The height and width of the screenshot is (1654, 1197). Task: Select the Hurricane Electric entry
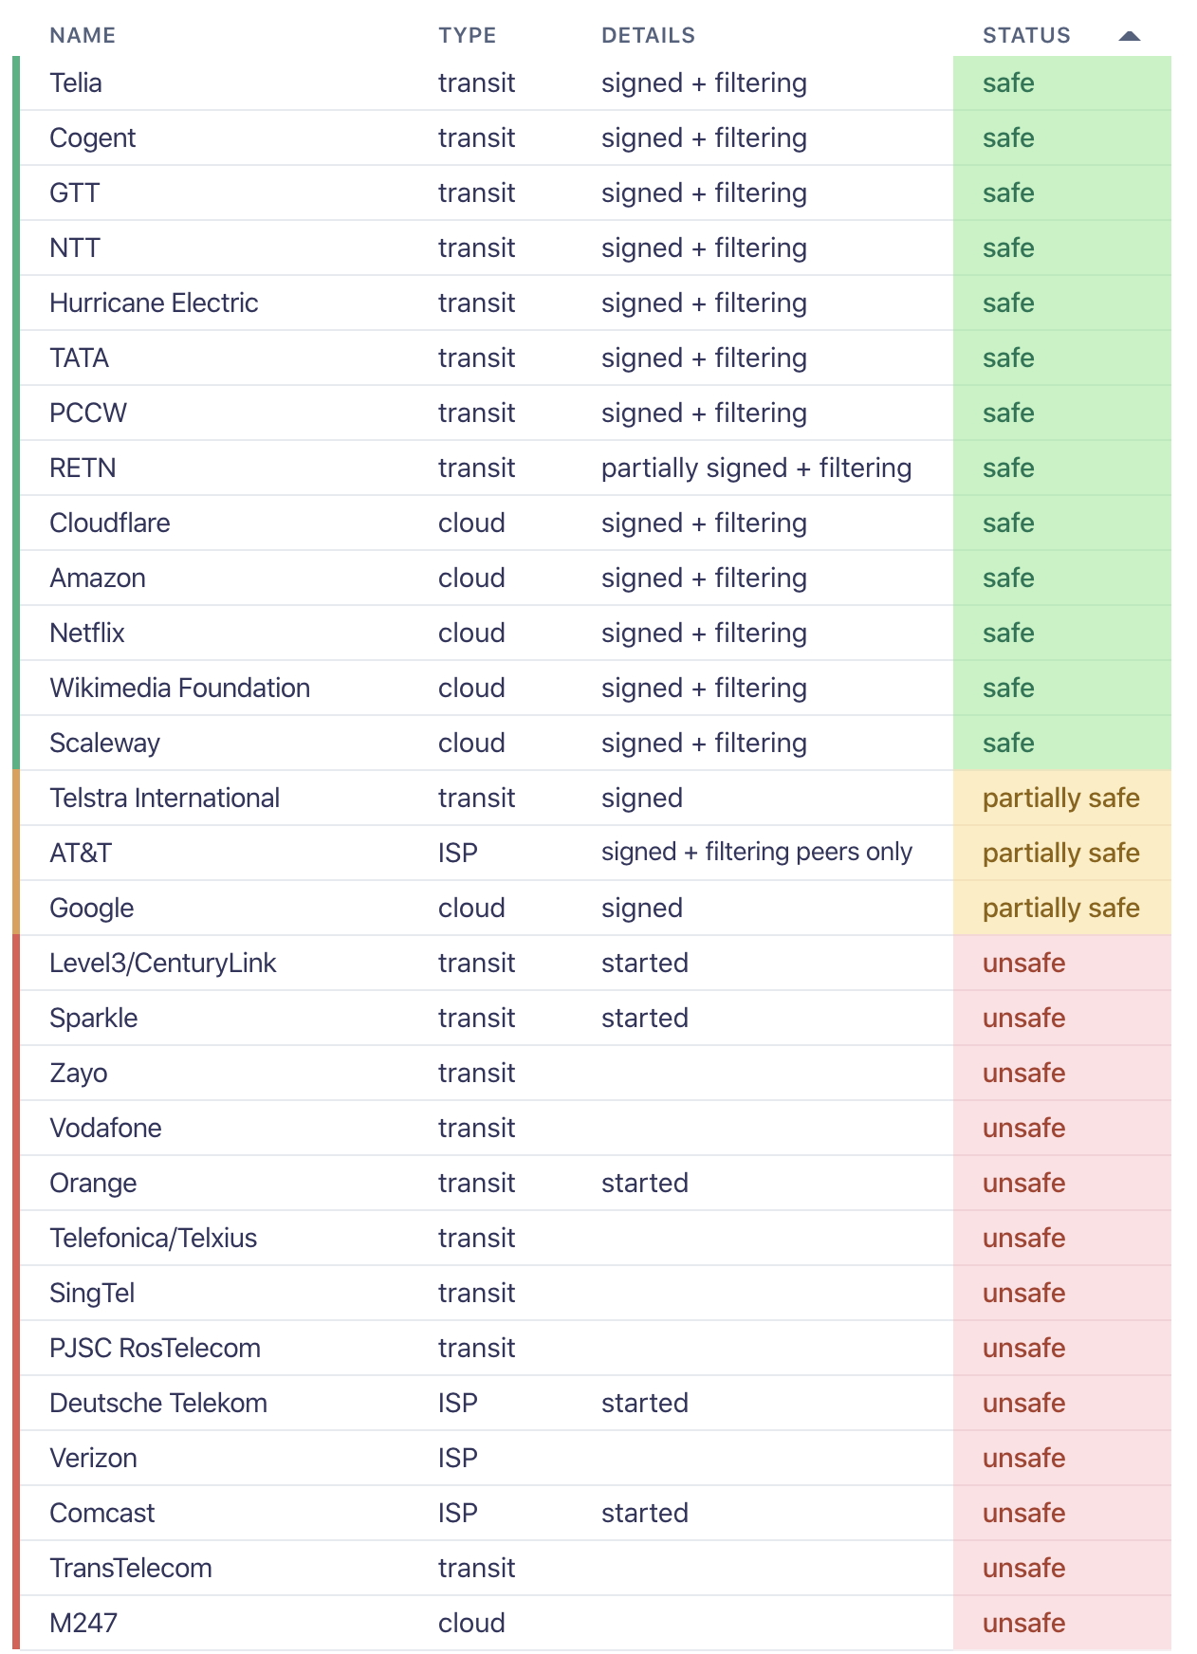(x=154, y=303)
